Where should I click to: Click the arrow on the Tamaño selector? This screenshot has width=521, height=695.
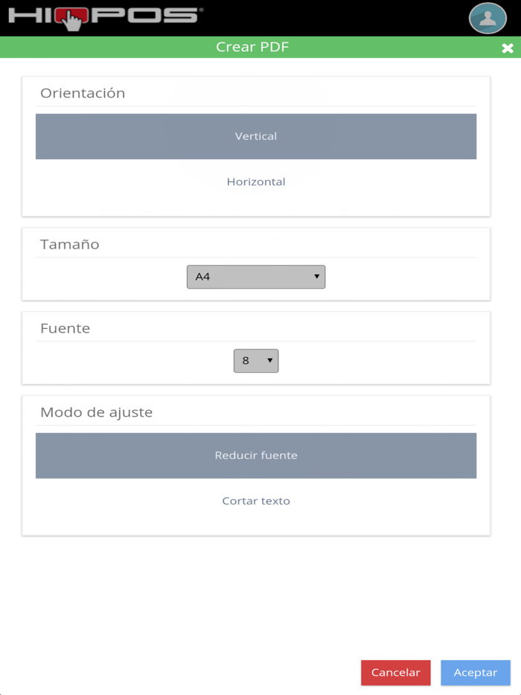[x=317, y=276]
